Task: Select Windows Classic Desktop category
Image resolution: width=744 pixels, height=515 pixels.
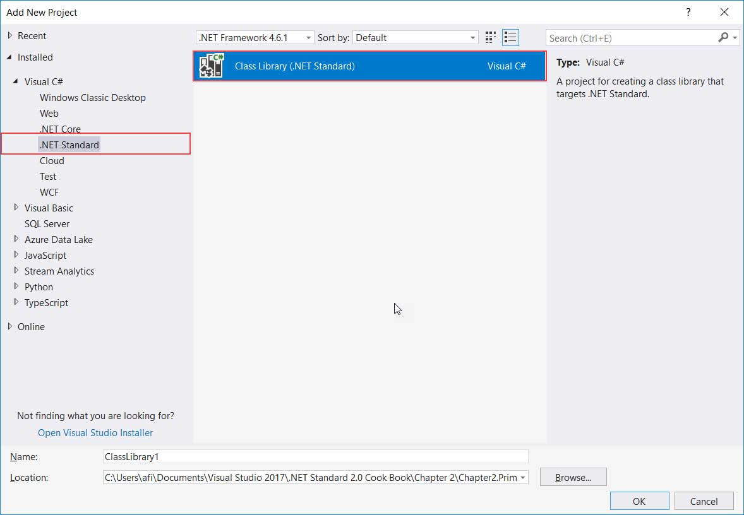Action: tap(92, 98)
